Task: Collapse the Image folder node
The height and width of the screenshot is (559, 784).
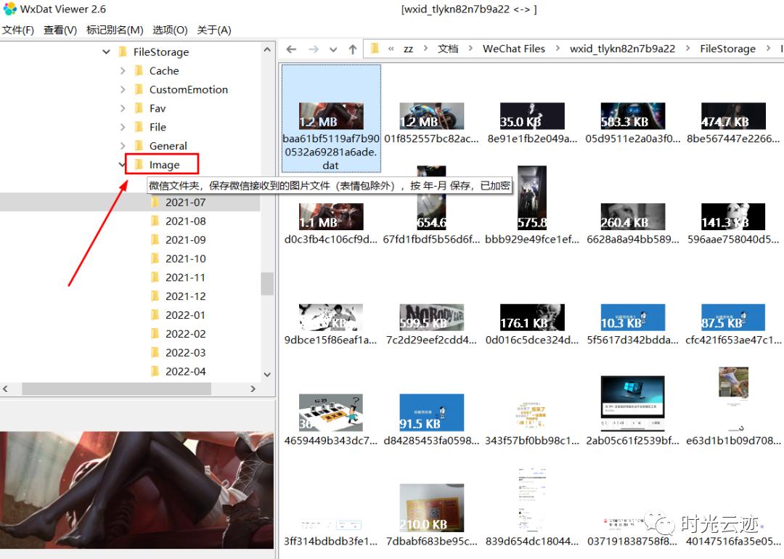Action: 121,164
